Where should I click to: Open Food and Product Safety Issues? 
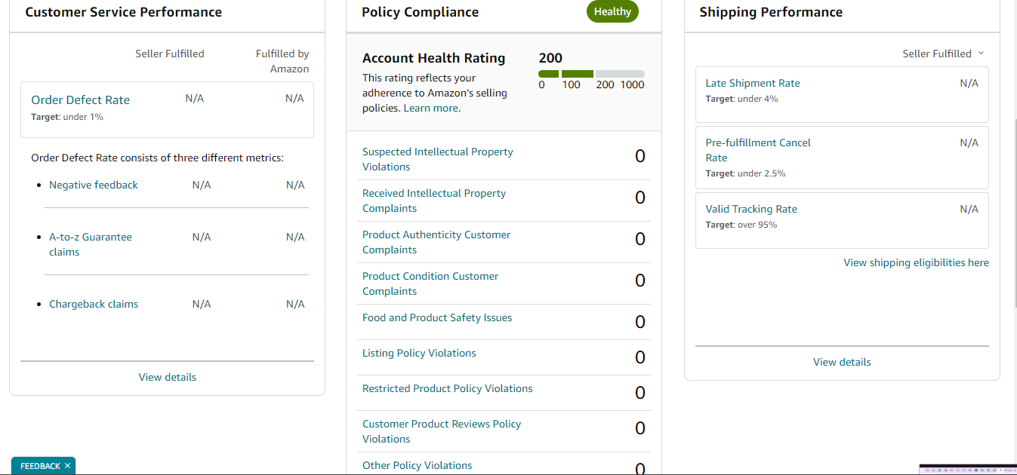[437, 317]
